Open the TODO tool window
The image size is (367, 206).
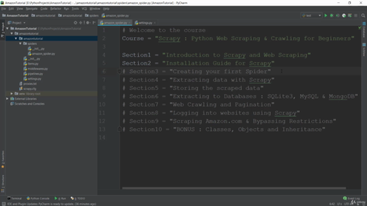click(78, 199)
